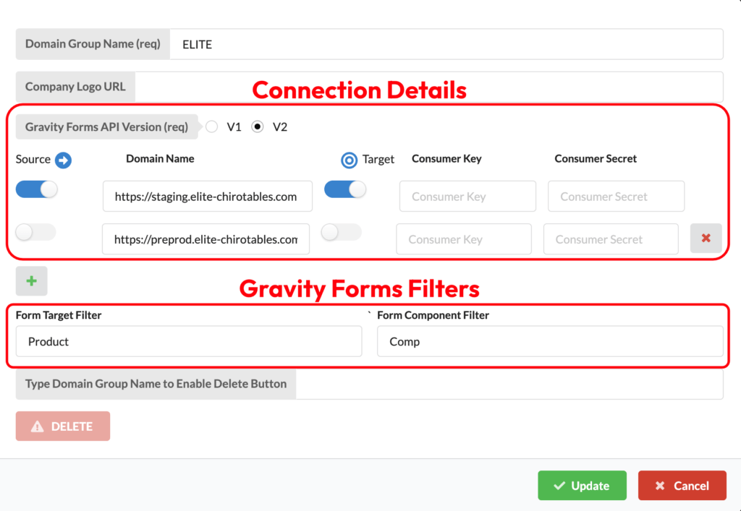Click the Form Target Filter label
The width and height of the screenshot is (741, 511).
[x=59, y=314]
